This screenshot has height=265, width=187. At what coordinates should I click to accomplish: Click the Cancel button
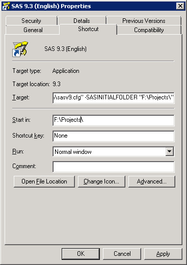coord(122,254)
